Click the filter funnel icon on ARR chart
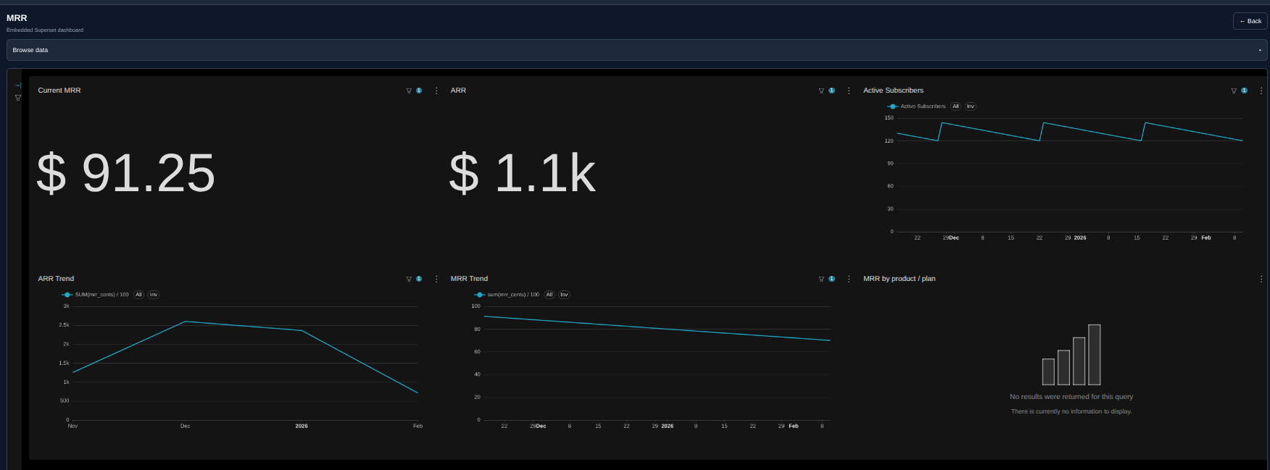Image resolution: width=1270 pixels, height=470 pixels. tap(821, 91)
